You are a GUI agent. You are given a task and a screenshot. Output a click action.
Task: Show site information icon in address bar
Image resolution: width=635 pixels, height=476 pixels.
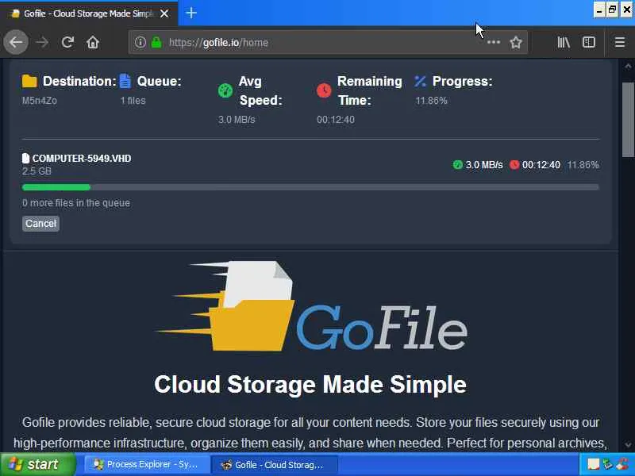pyautogui.click(x=140, y=42)
